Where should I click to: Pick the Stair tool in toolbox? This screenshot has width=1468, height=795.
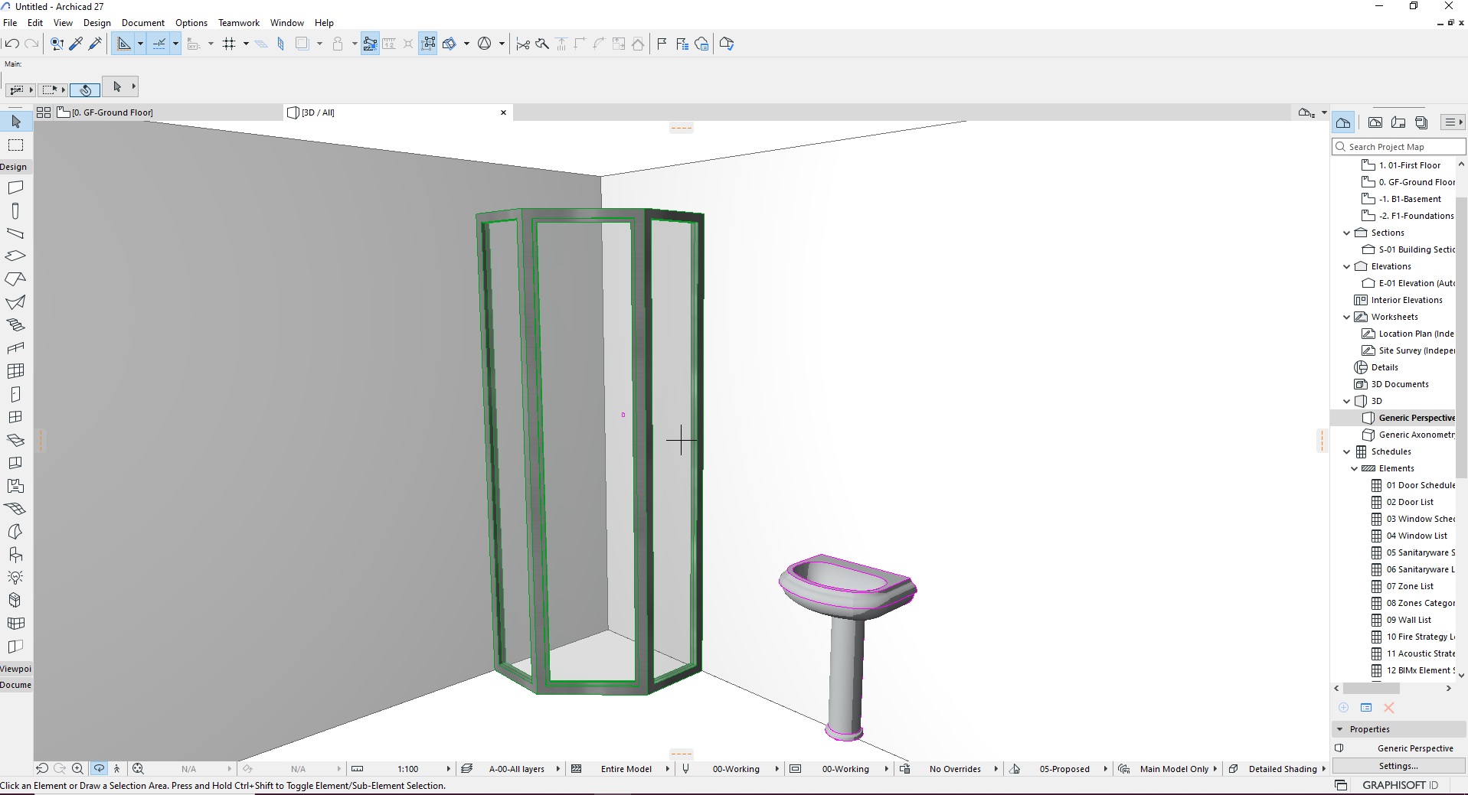(x=15, y=325)
